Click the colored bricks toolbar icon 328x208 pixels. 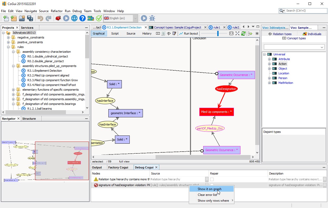click(91, 18)
